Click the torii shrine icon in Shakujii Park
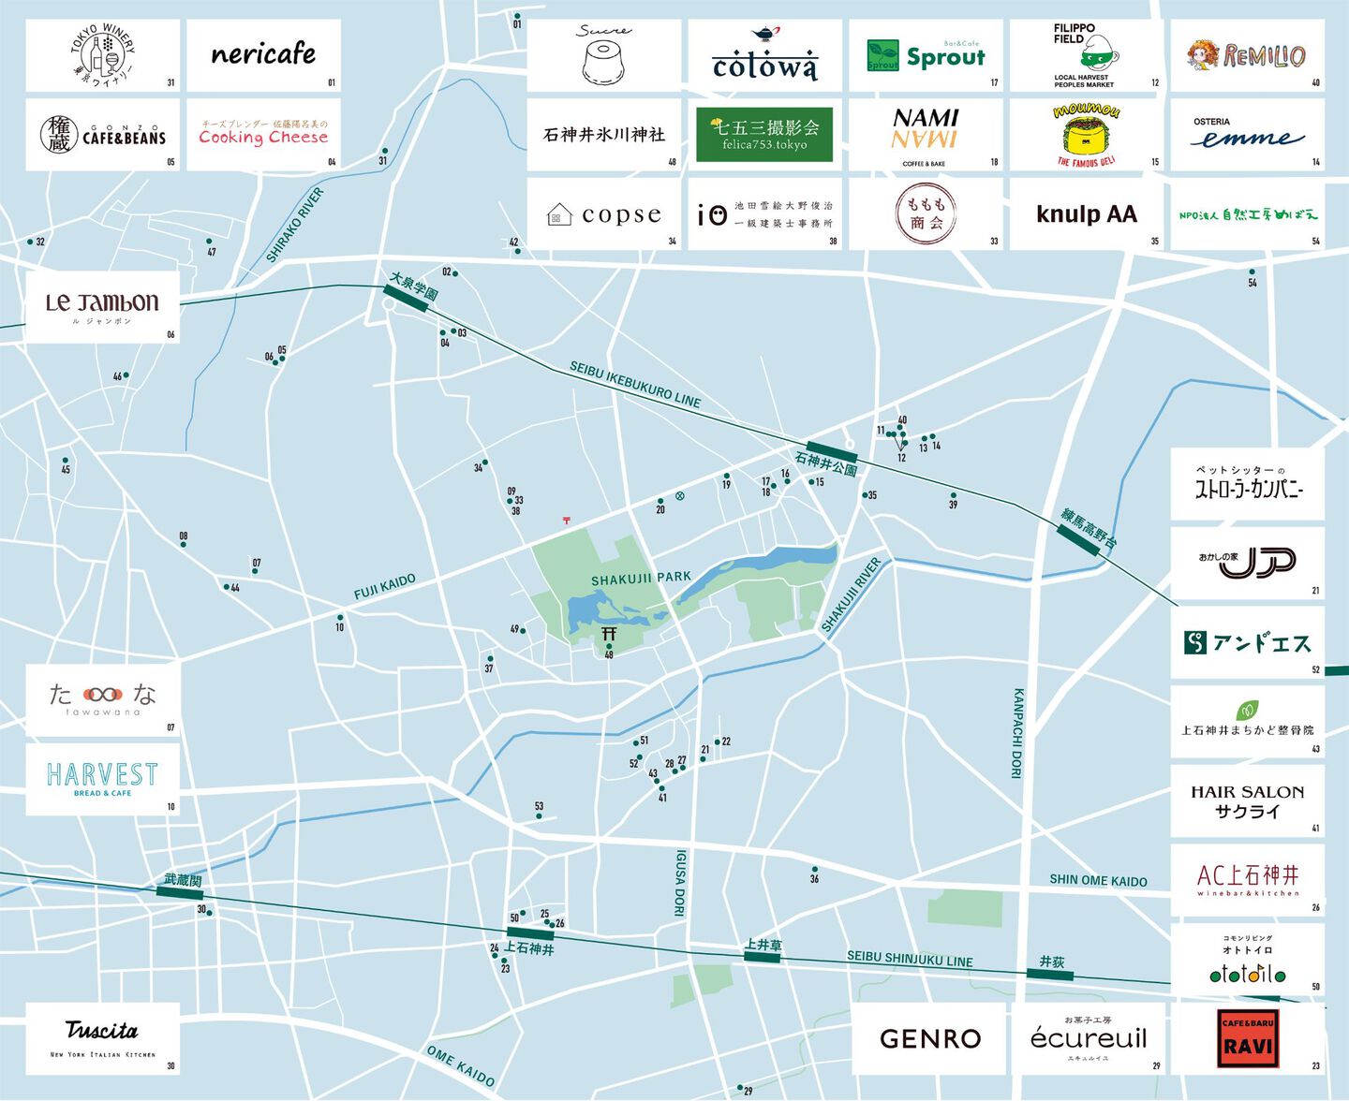Image resolution: width=1349 pixels, height=1101 pixels. pos(609,635)
